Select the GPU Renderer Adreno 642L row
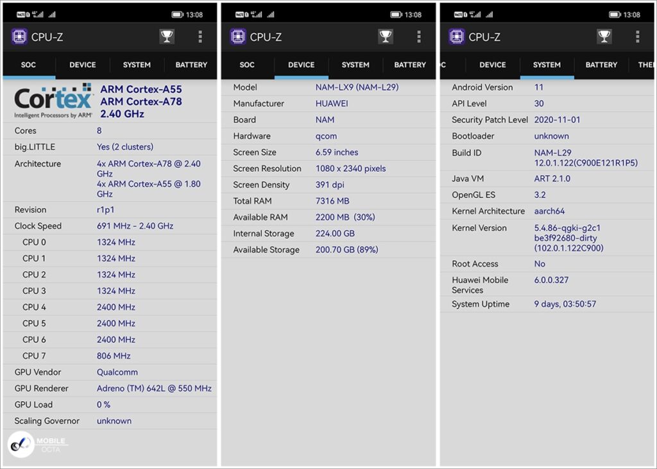Image resolution: width=657 pixels, height=469 pixels. [110, 388]
